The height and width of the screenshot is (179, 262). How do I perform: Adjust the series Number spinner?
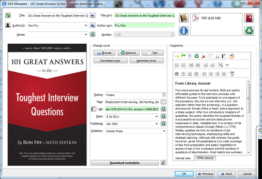(172, 34)
